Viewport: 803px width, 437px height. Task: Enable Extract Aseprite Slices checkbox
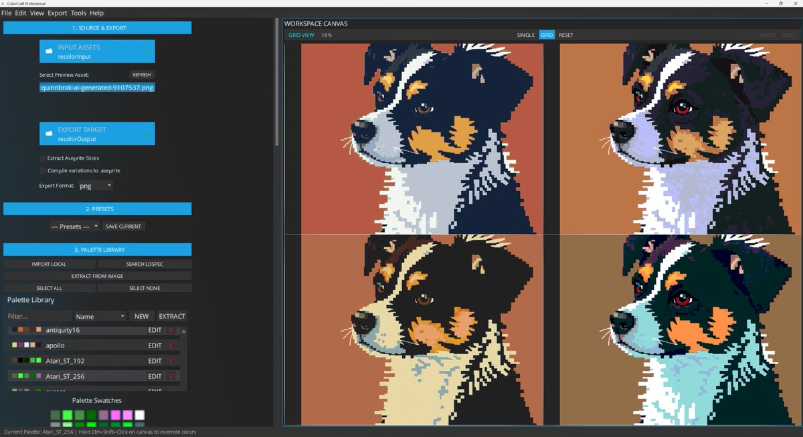(43, 158)
